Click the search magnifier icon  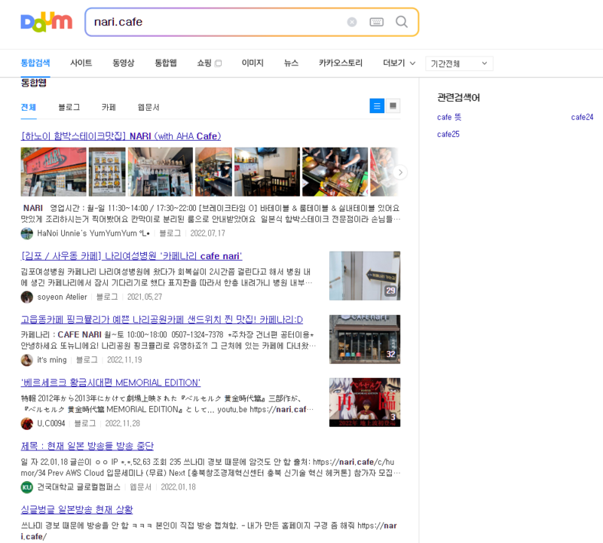click(402, 22)
